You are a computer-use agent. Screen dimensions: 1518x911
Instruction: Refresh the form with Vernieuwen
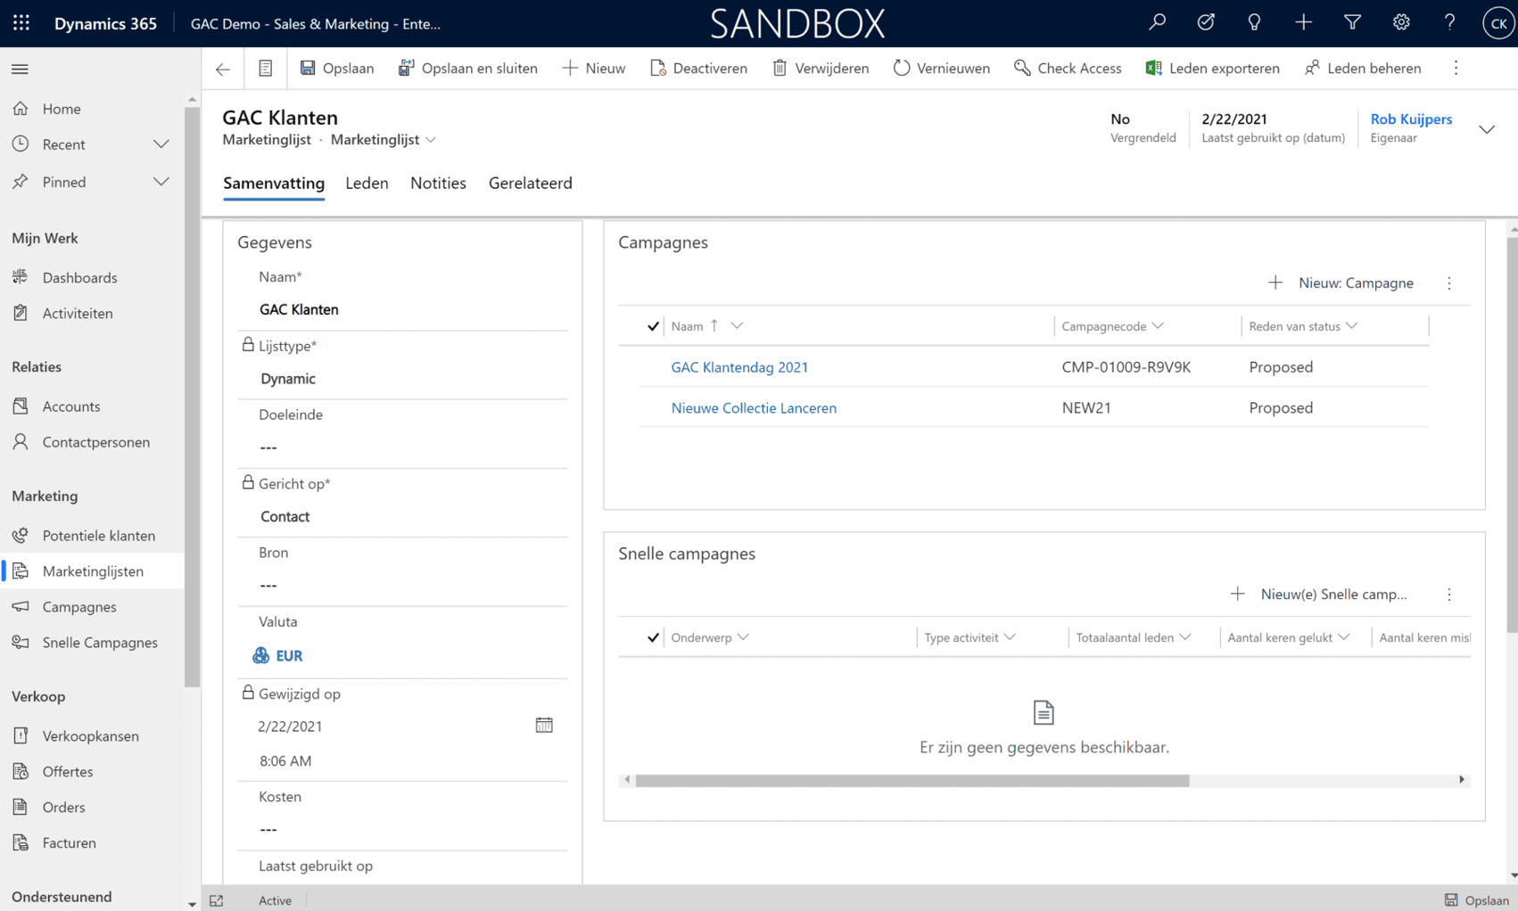click(941, 69)
